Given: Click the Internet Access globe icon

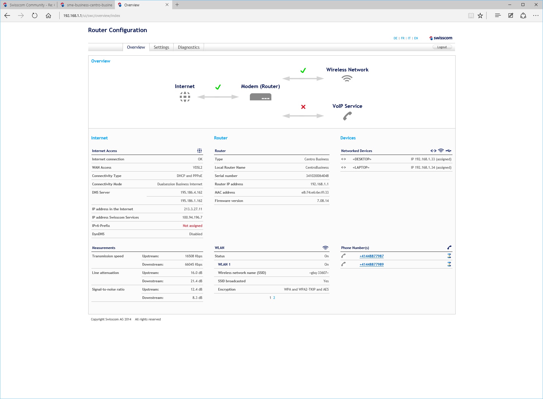Looking at the screenshot, I should click(199, 151).
